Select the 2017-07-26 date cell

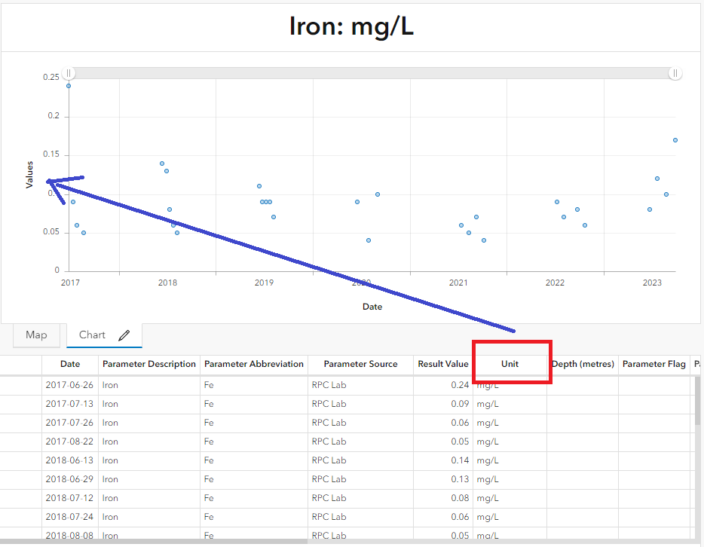click(x=69, y=423)
